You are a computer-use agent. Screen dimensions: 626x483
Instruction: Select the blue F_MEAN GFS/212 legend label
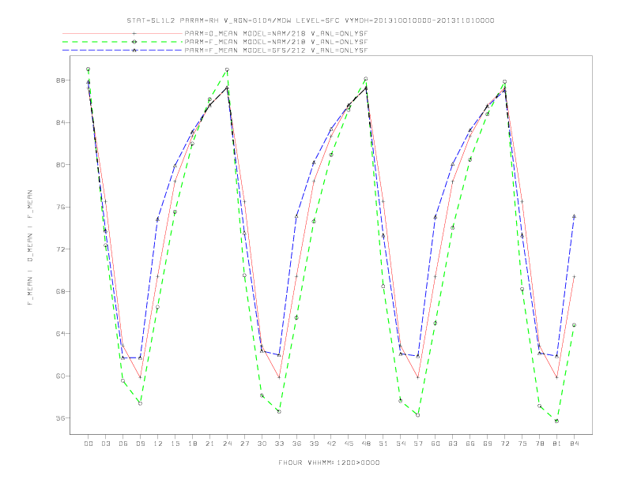tap(276, 51)
